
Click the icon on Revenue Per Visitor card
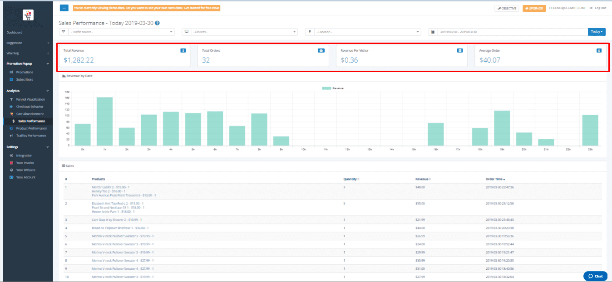coord(459,51)
